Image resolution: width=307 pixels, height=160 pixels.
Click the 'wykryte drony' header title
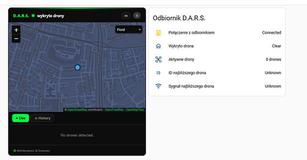point(51,16)
